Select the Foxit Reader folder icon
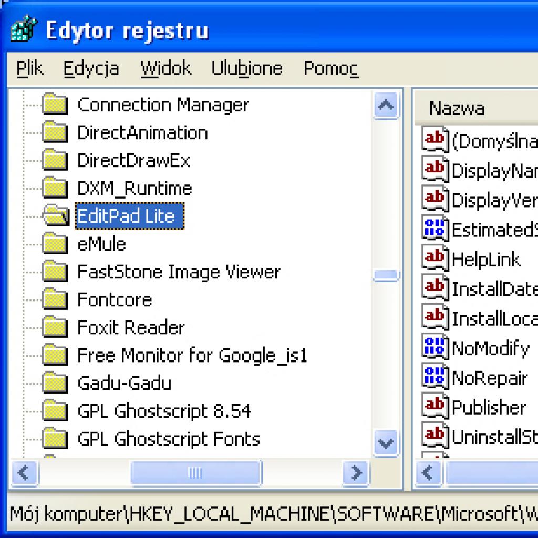Screen dimensions: 538x538 (55, 327)
